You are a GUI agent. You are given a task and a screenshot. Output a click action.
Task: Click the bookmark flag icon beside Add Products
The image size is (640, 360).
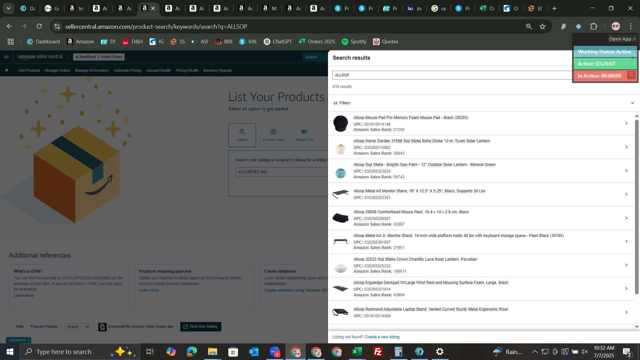click(7, 70)
